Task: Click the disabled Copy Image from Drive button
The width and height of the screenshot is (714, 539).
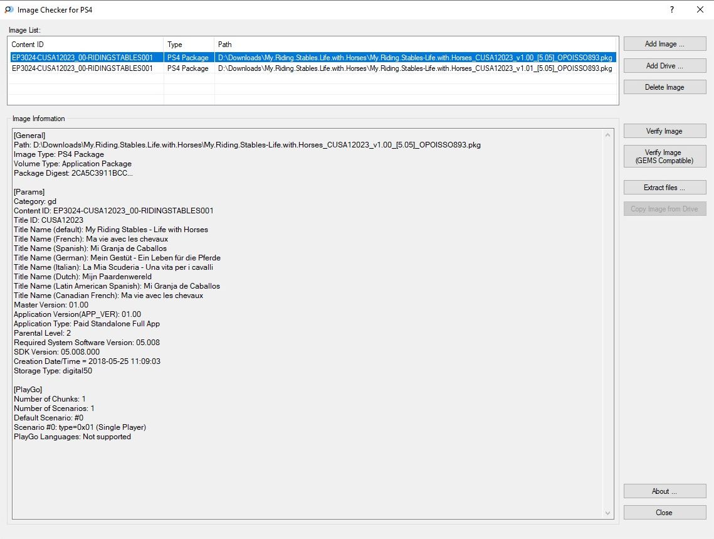Action: 664,209
